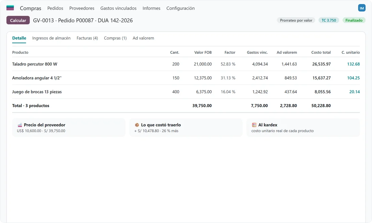The width and height of the screenshot is (372, 223).
Task: Click the 2,412.74 gastos vinculados cell
Action: click(260, 78)
